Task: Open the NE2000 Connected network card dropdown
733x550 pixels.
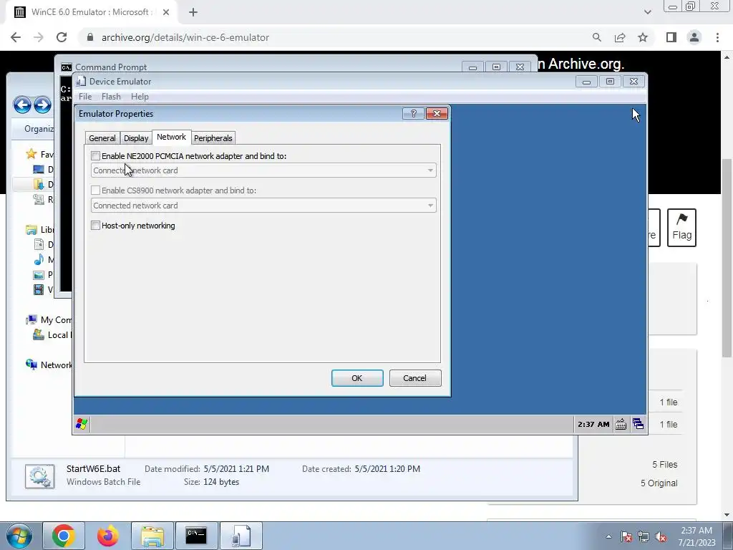Action: [x=263, y=170]
